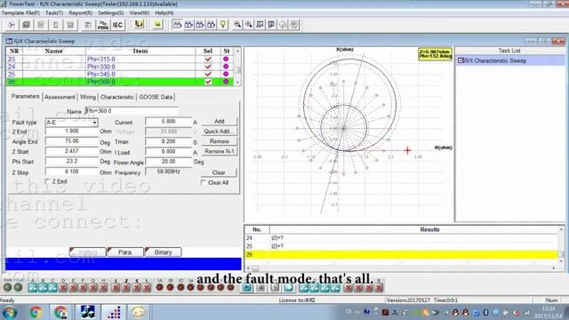Toggle binary input B switch icon
Image resolution: width=569 pixels, height=320 pixels.
[43, 288]
